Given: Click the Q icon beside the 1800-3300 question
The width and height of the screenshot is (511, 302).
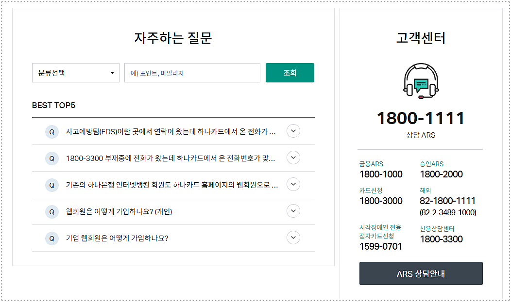Looking at the screenshot, I should coord(52,158).
